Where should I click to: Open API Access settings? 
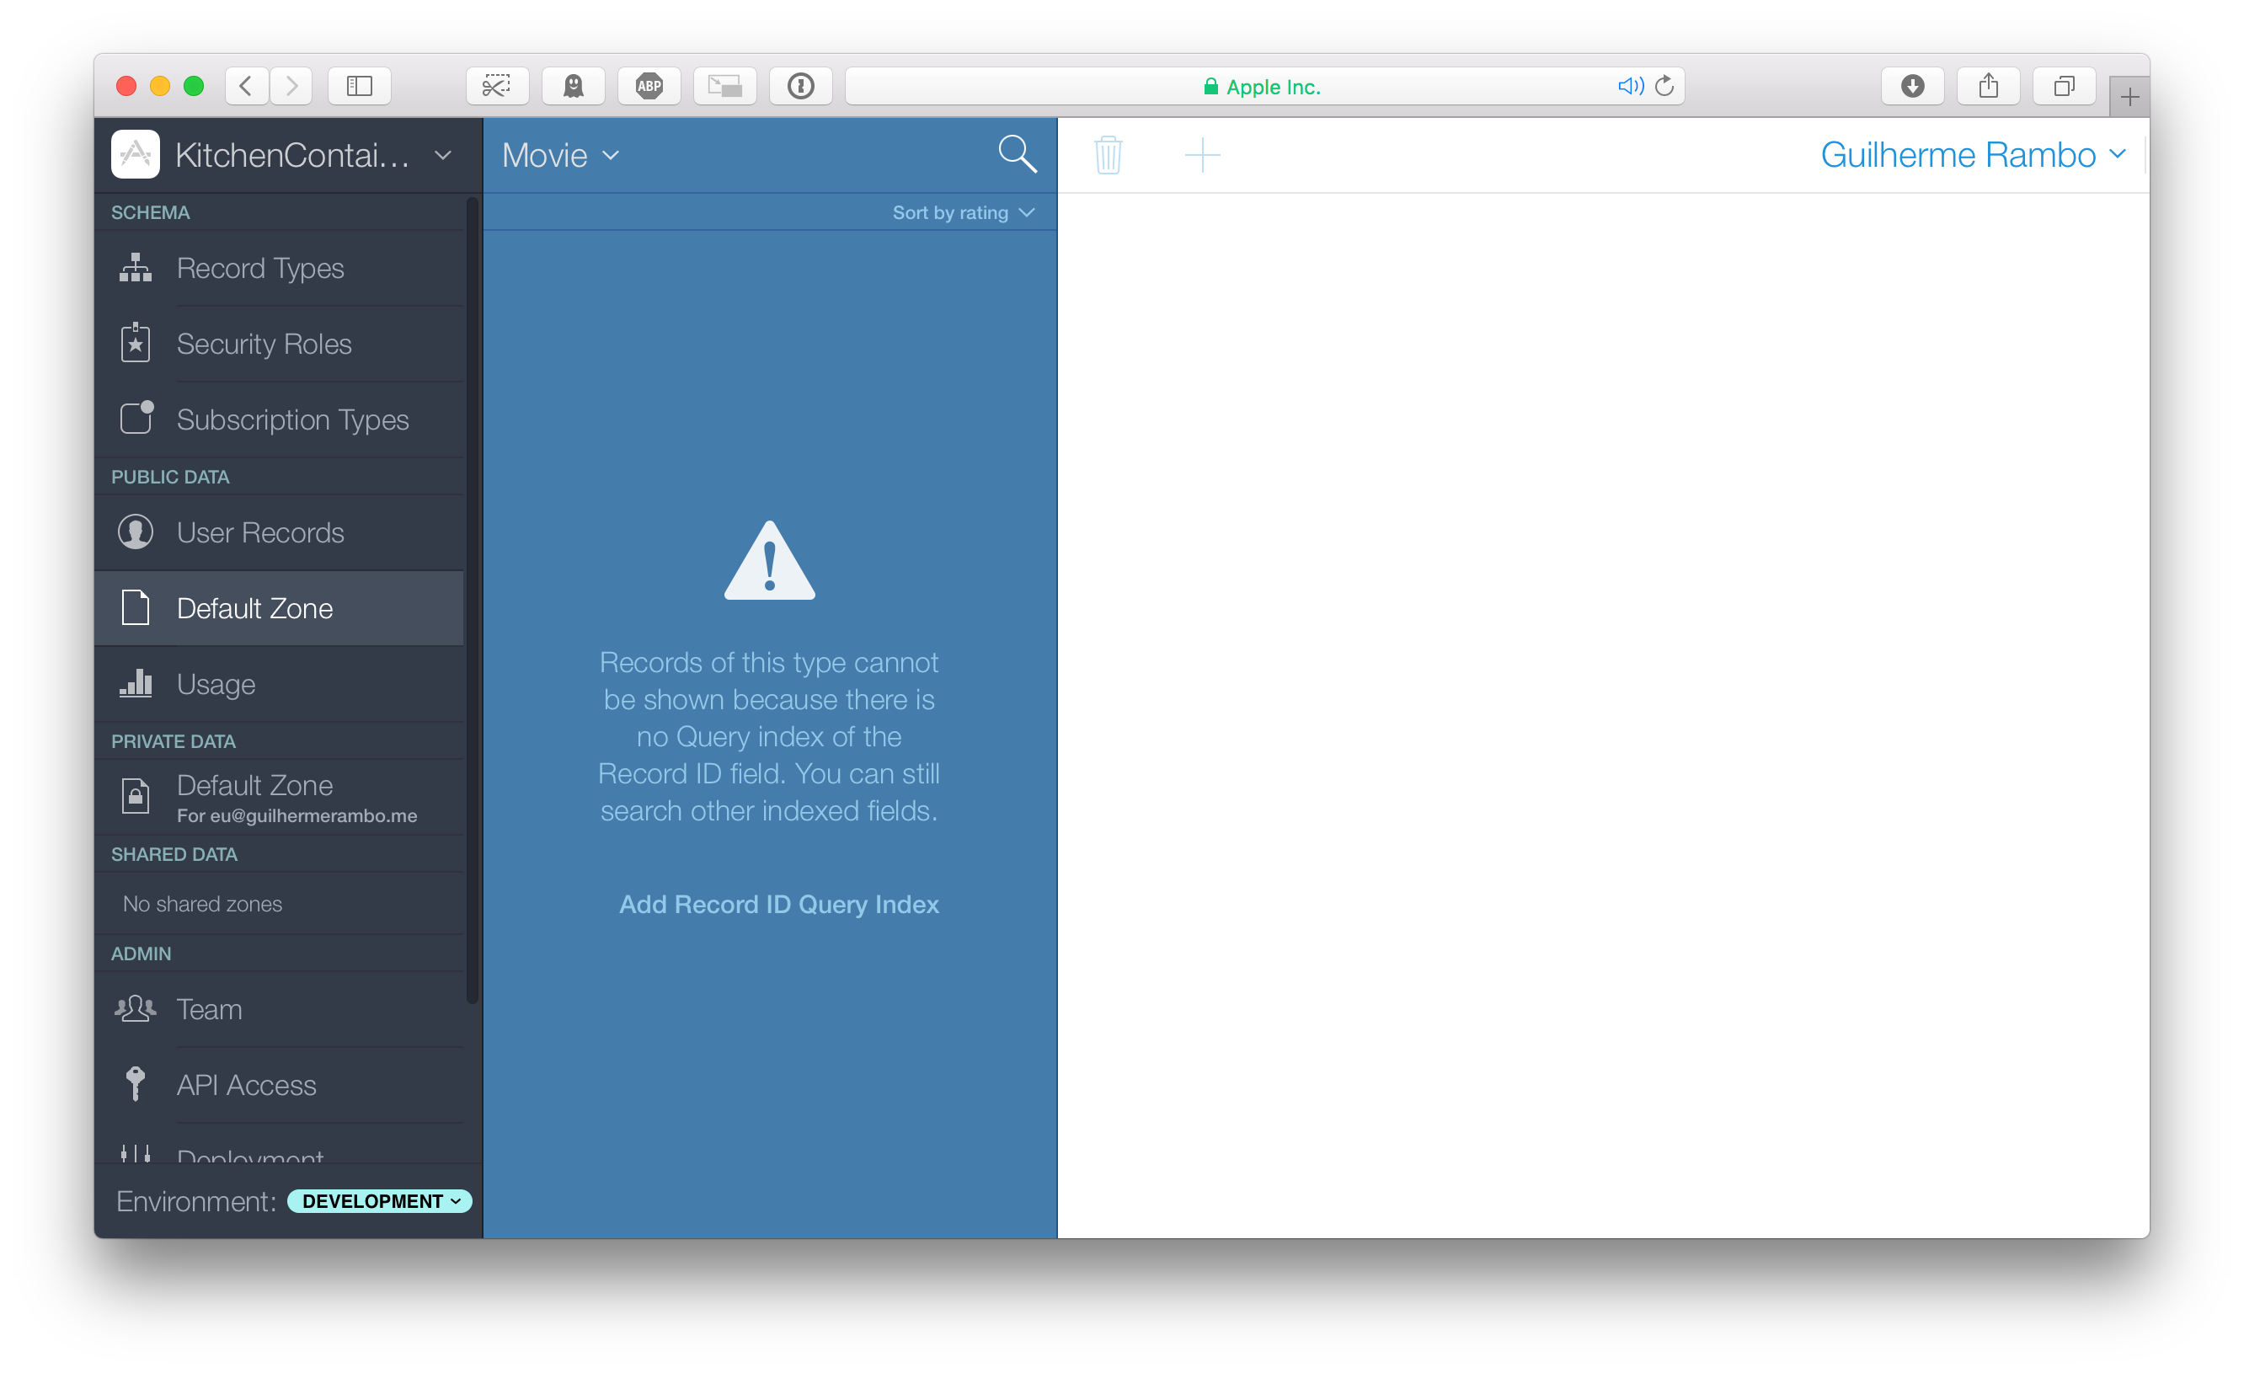click(x=245, y=1084)
